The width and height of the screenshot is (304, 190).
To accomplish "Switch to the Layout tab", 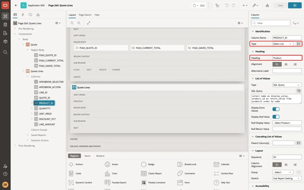I will [x=72, y=15].
